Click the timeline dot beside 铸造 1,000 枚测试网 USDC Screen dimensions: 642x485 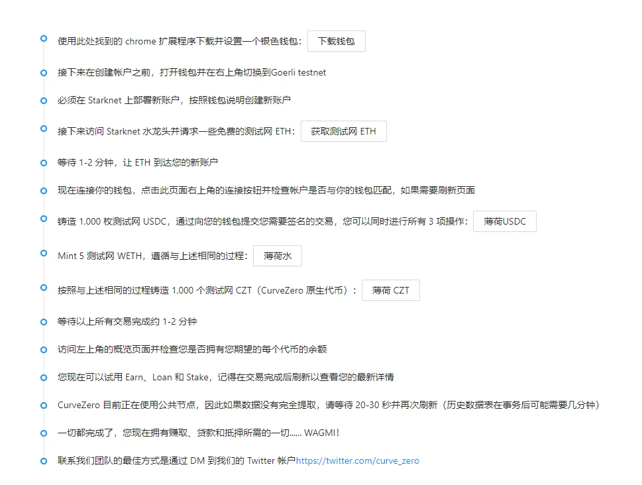coord(44,219)
